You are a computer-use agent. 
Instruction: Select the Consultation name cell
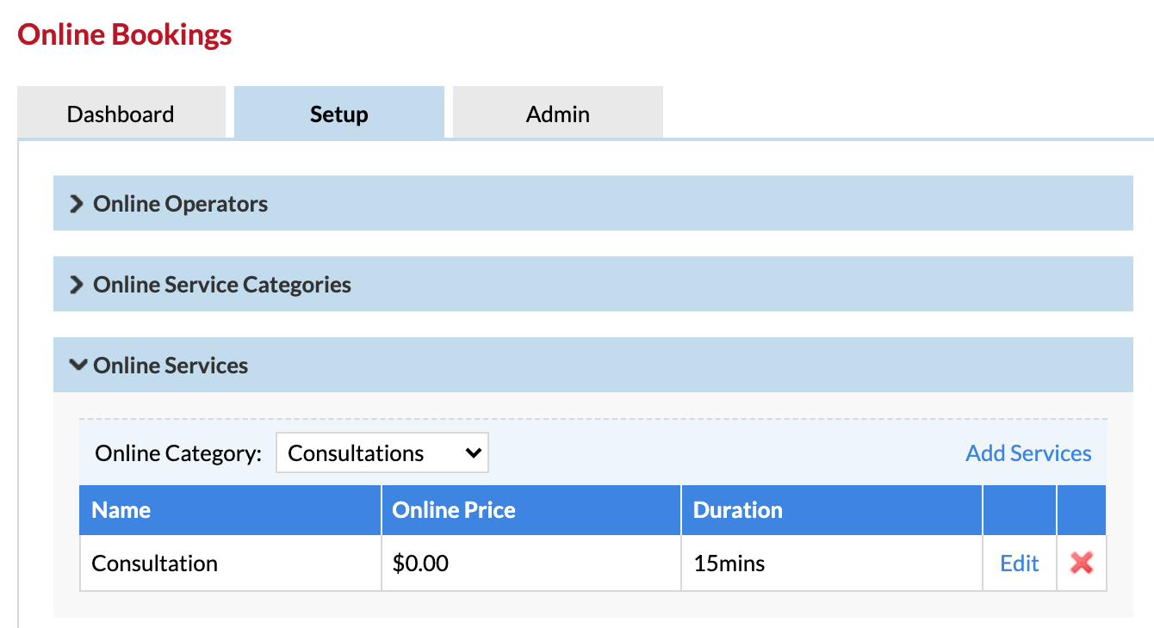click(x=155, y=563)
